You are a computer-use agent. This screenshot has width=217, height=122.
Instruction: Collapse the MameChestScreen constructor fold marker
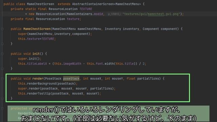2,29
